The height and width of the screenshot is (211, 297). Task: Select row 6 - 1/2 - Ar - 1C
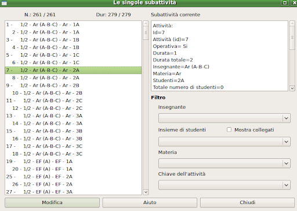point(73,62)
